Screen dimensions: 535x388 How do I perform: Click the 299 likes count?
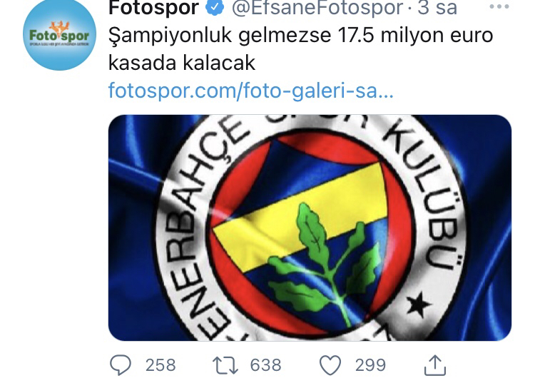370,365
